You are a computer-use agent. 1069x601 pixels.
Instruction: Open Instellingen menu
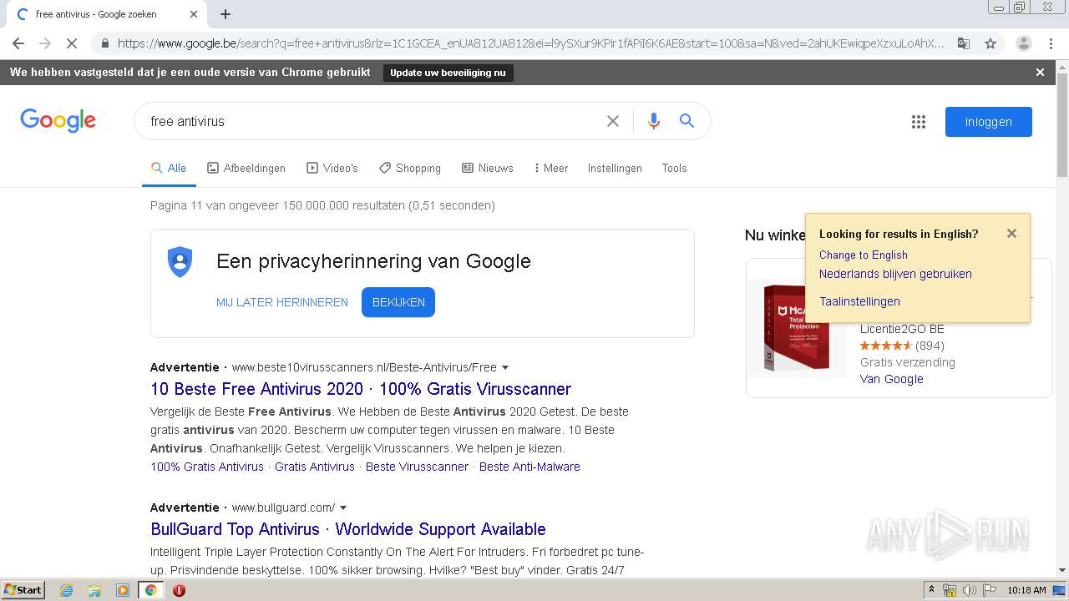[x=615, y=168]
